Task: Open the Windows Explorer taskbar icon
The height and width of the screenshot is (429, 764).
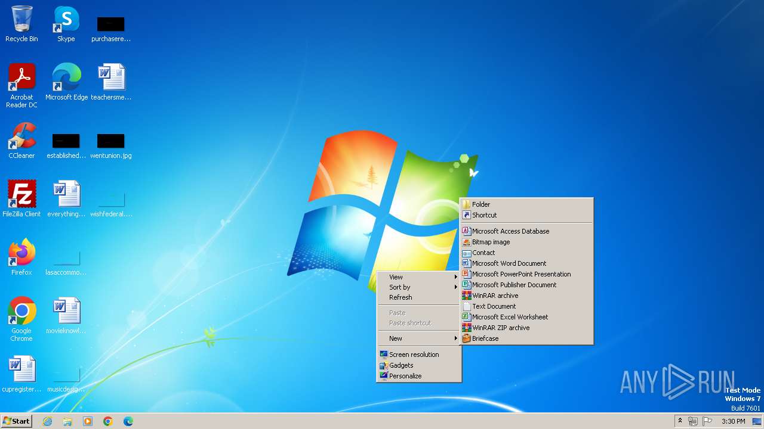Action: [67, 421]
